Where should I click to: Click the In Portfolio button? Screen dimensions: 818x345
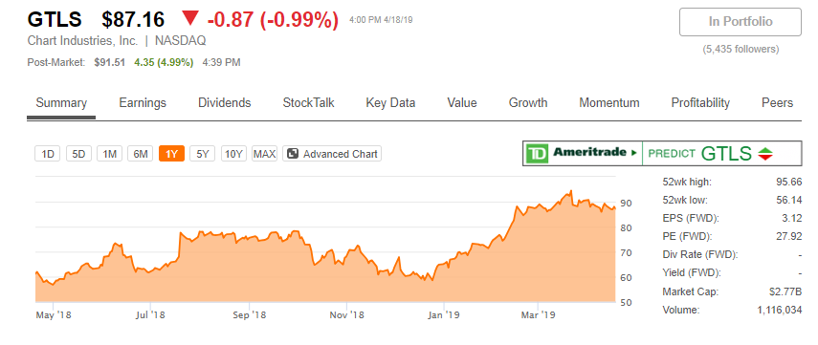tap(741, 22)
